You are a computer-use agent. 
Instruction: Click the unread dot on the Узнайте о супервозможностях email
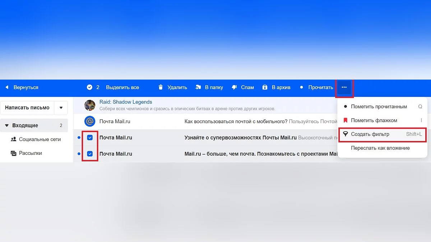79,138
